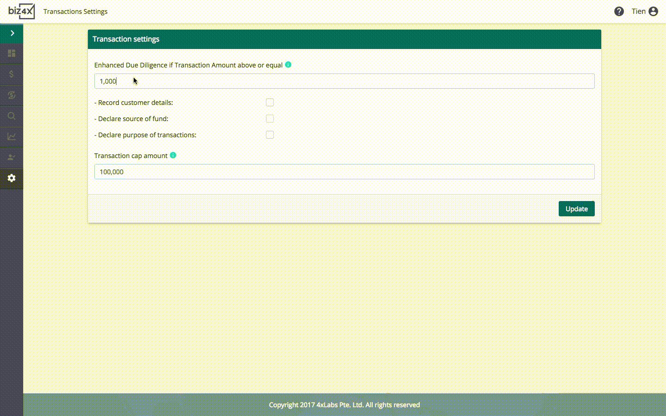666x416 pixels.
Task: Click the Copyright 2017 4xLabs footer text
Action: coord(344,405)
